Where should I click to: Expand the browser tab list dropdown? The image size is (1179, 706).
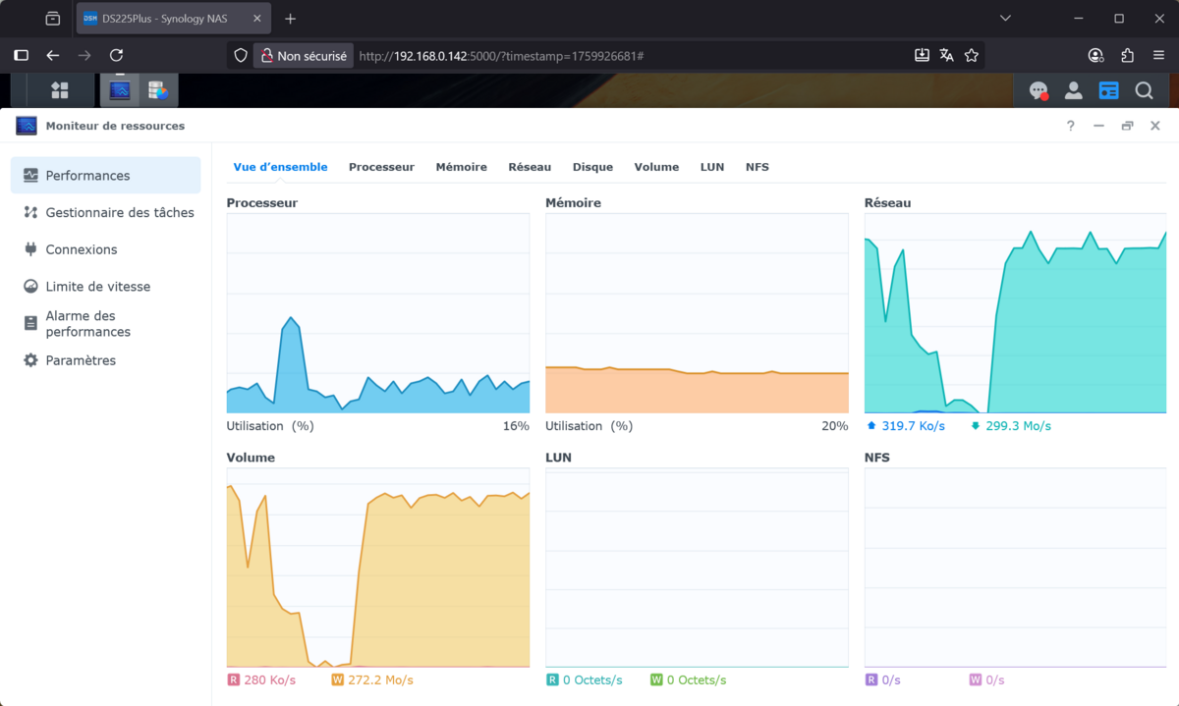1005,19
